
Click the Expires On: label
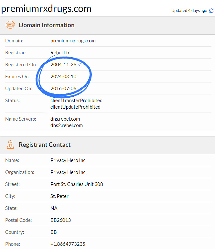[17, 77]
